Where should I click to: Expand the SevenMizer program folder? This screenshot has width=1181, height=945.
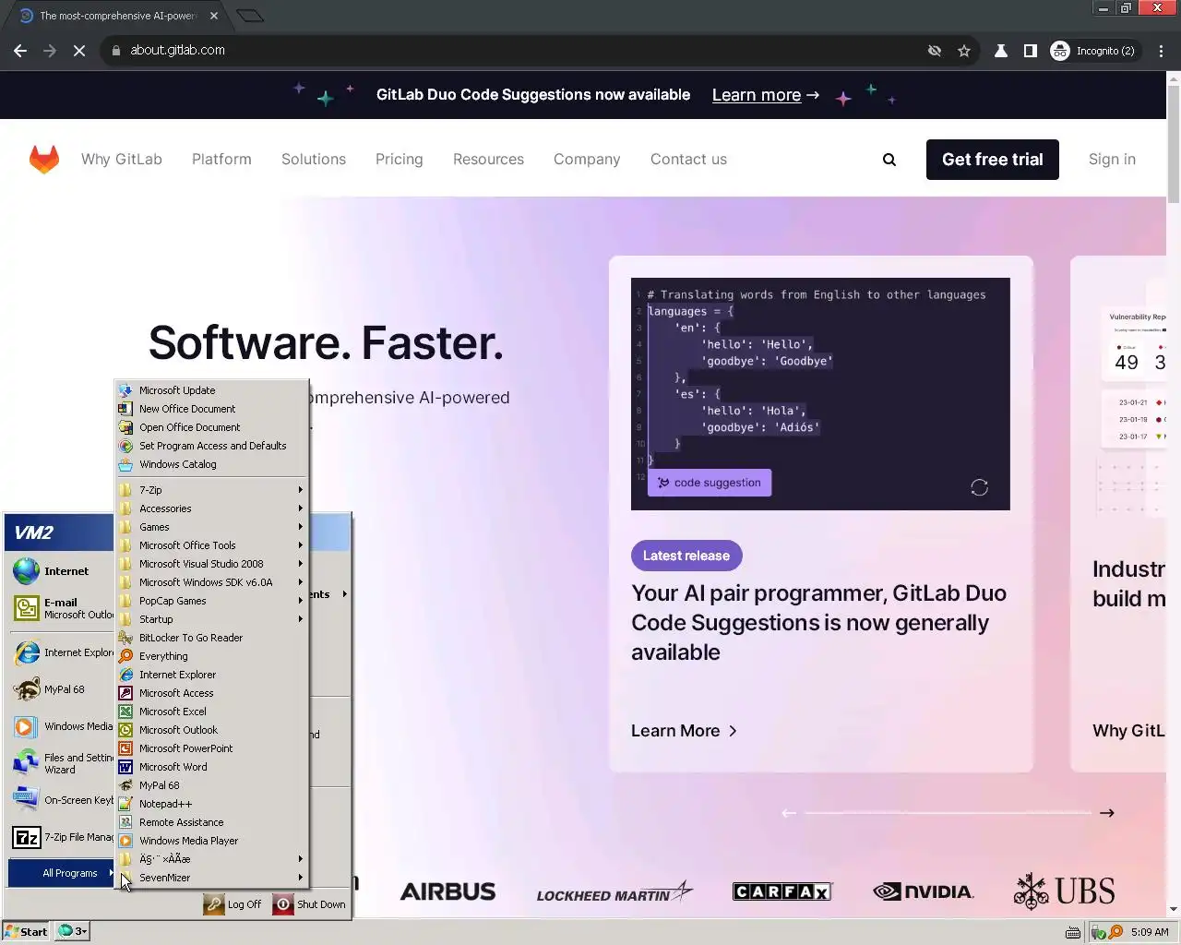pos(211,878)
